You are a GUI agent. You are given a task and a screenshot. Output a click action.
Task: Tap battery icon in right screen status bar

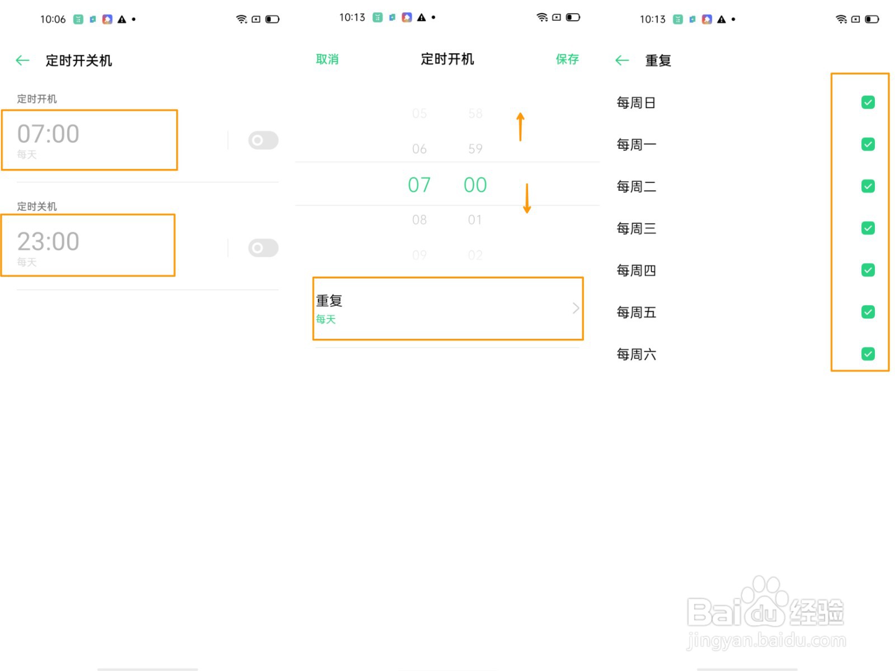pos(872,19)
